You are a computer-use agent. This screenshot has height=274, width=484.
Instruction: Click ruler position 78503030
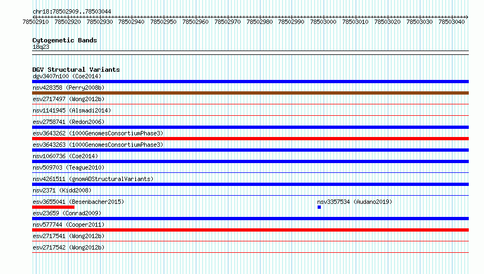[x=419, y=22]
